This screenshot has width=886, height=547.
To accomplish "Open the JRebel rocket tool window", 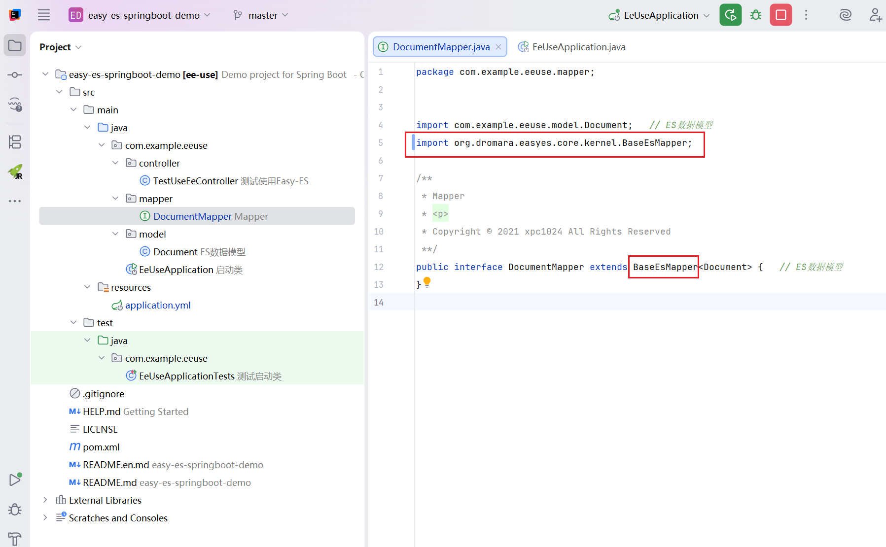I will click(15, 171).
